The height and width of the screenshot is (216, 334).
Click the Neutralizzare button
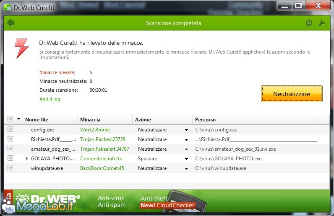click(x=292, y=94)
